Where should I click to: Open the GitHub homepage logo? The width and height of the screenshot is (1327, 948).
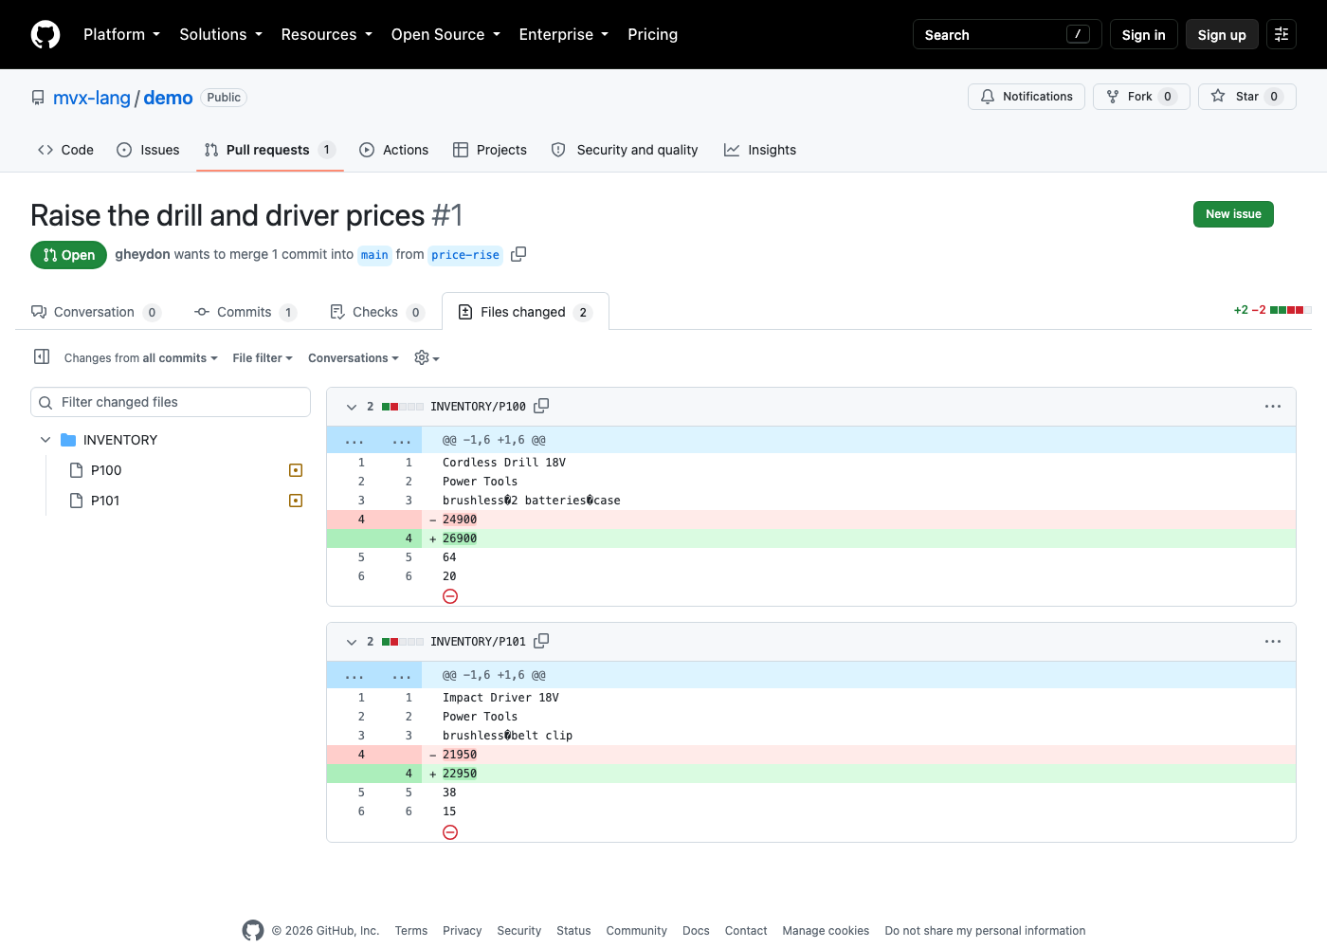[x=45, y=34]
